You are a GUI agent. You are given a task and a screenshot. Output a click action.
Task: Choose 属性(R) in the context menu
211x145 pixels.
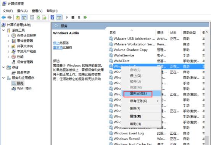(141, 116)
